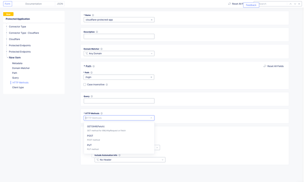Screen dimensions: 304x182
Task: Clear the Name field with its X icon
Action: coord(152,20)
